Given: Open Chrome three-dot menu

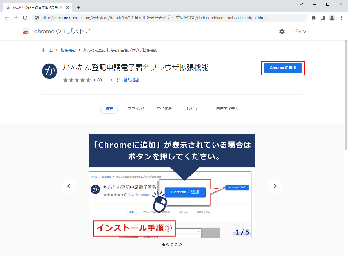Looking at the screenshot, I should [341, 18].
